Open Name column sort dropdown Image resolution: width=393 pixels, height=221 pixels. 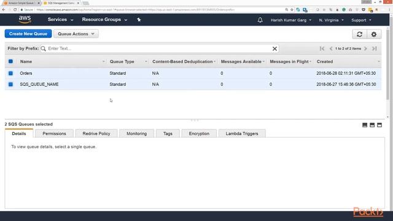pos(104,61)
